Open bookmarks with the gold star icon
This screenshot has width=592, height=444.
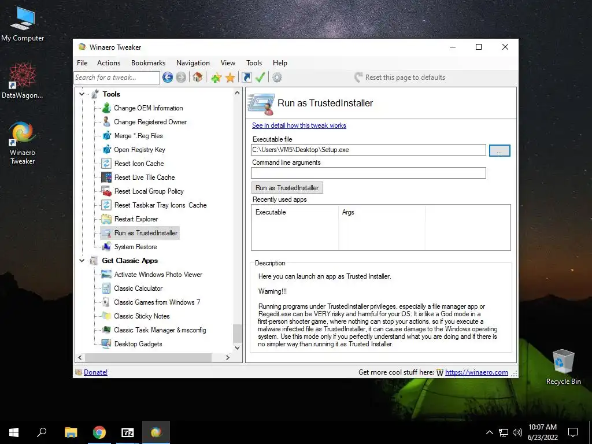pos(230,78)
